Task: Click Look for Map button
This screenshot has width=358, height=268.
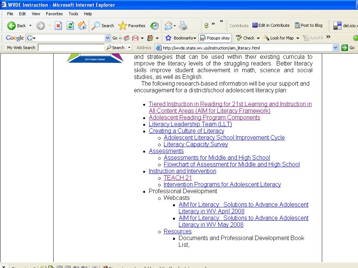Action: point(279,38)
